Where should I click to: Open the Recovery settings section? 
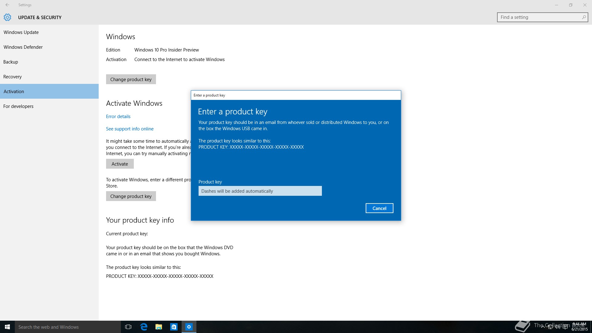[x=49, y=77]
